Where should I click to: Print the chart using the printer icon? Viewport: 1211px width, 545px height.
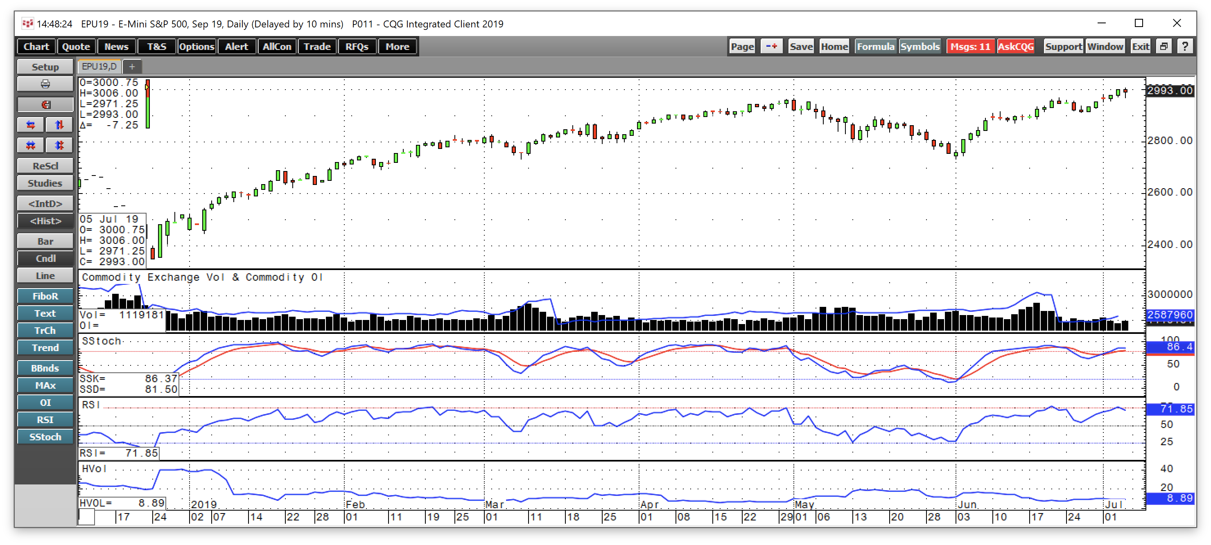(45, 85)
